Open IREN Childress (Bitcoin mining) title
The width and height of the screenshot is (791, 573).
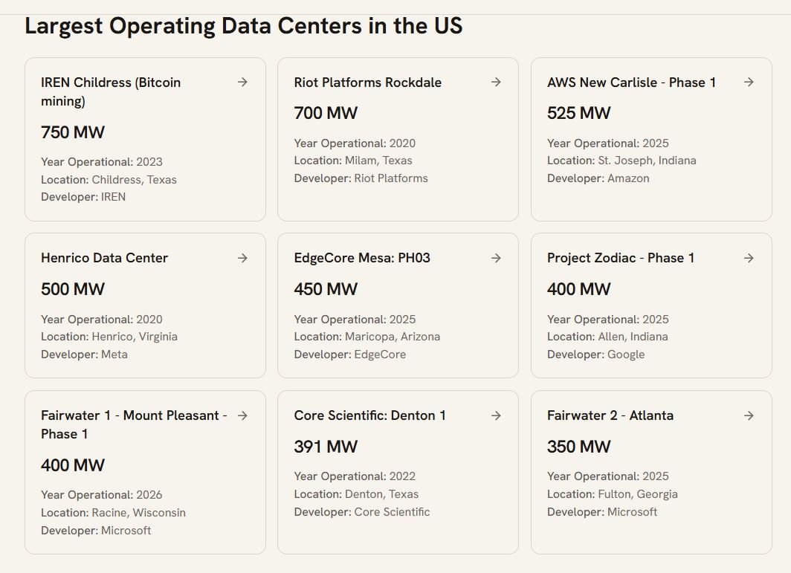[111, 91]
